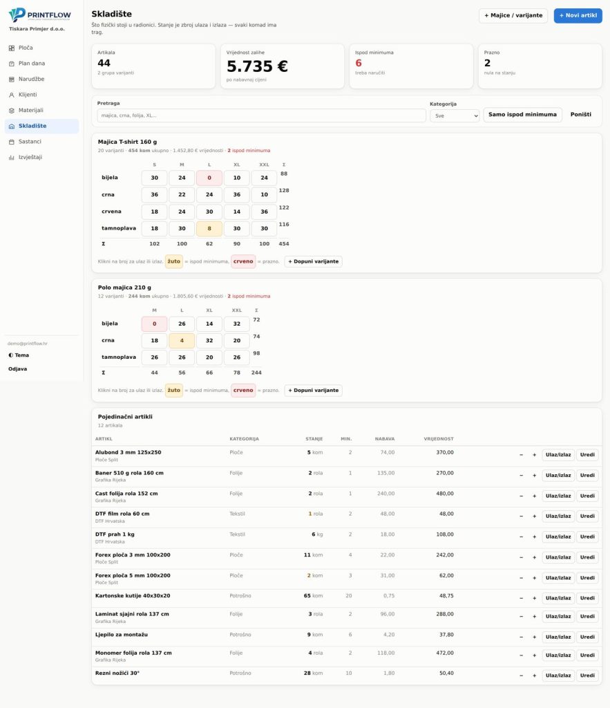Open Izvještaji chart icon in sidebar
This screenshot has height=708, width=610.
click(12, 158)
